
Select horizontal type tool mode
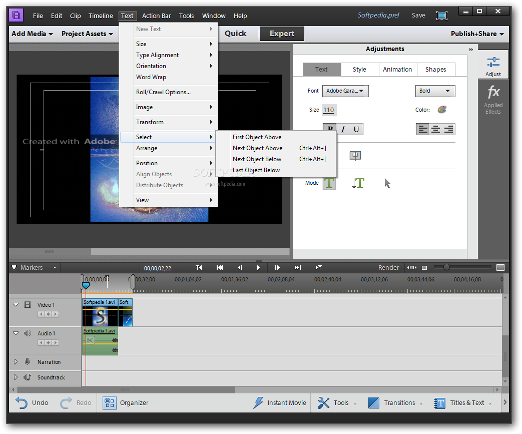point(329,183)
